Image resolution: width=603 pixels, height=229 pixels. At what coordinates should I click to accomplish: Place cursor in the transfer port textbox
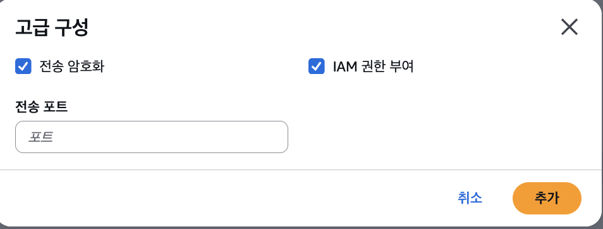point(152,137)
